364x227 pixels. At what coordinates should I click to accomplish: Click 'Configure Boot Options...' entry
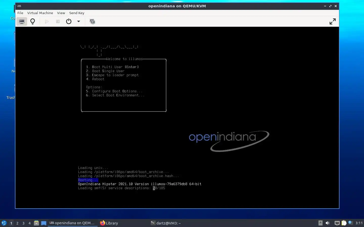pyautogui.click(x=114, y=91)
